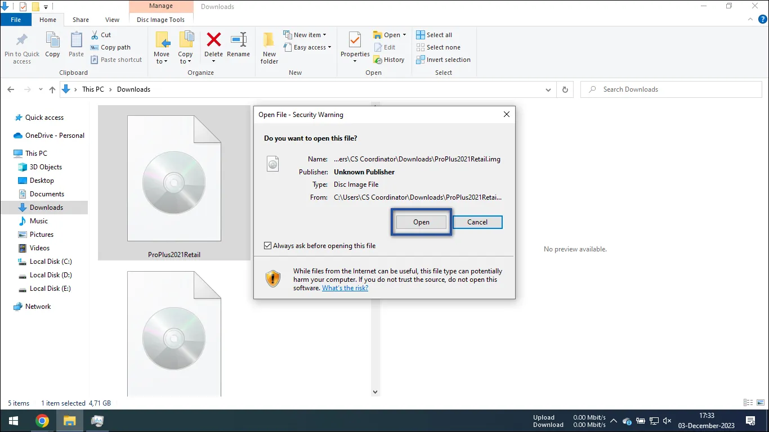Pin the current folder to Quick access
Image resolution: width=769 pixels, height=432 pixels.
click(x=21, y=47)
